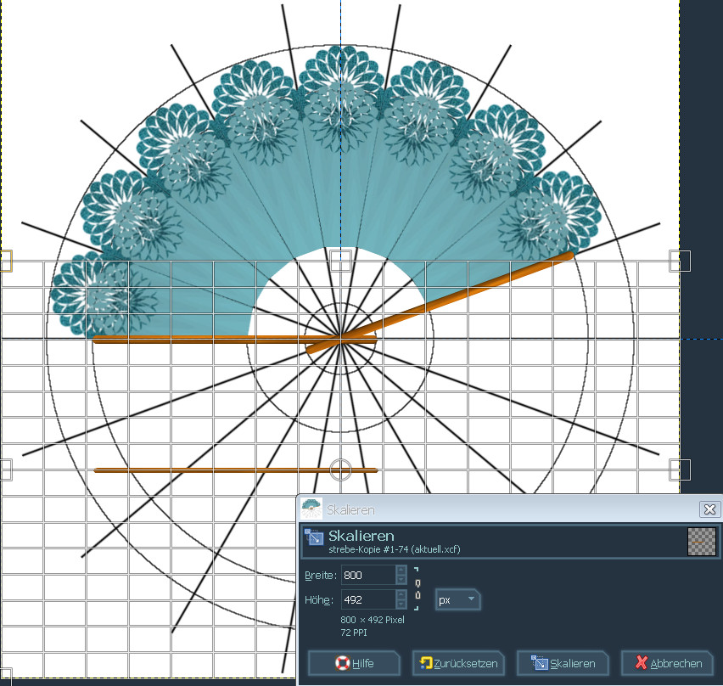The image size is (723, 686).
Task: Click the top-right scale transform handle
Action: point(680,261)
